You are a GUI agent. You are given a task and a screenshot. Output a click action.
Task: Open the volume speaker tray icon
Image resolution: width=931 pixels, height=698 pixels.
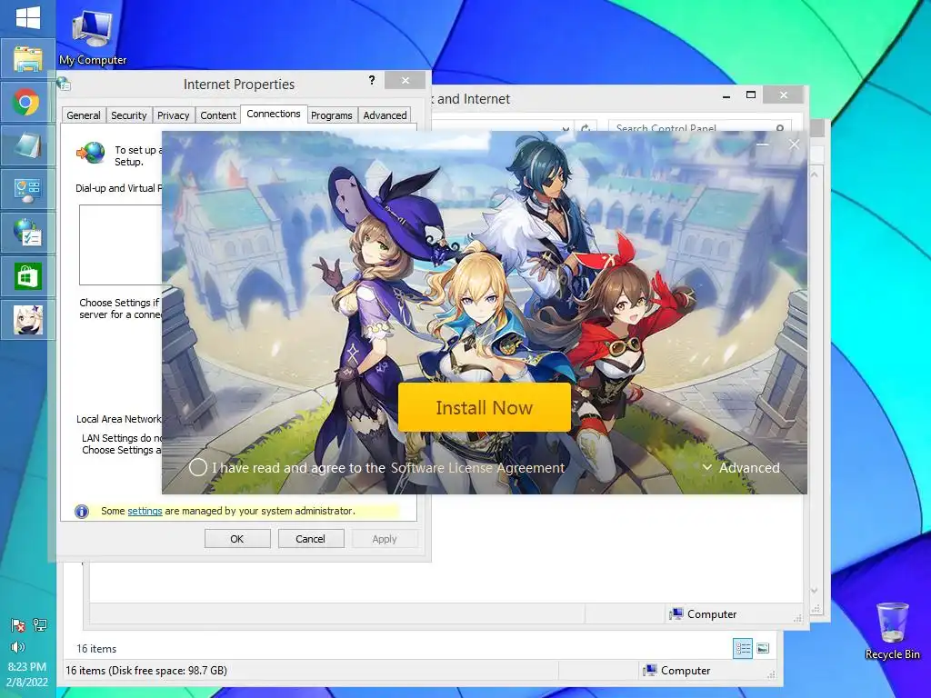pyautogui.click(x=18, y=647)
